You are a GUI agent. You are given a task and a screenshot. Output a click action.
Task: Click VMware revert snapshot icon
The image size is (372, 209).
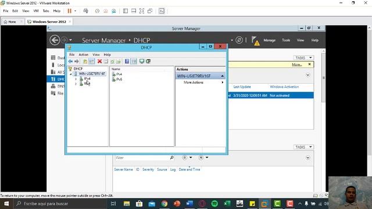pyautogui.click(x=106, y=11)
